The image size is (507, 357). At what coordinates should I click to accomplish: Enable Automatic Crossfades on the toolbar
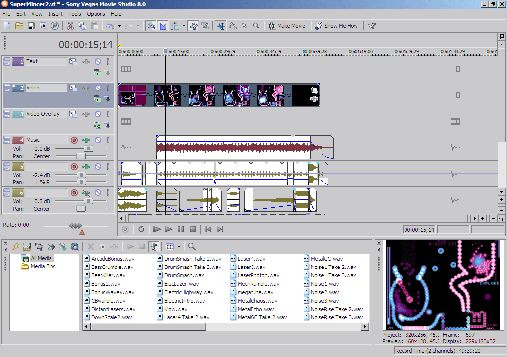coord(163,25)
